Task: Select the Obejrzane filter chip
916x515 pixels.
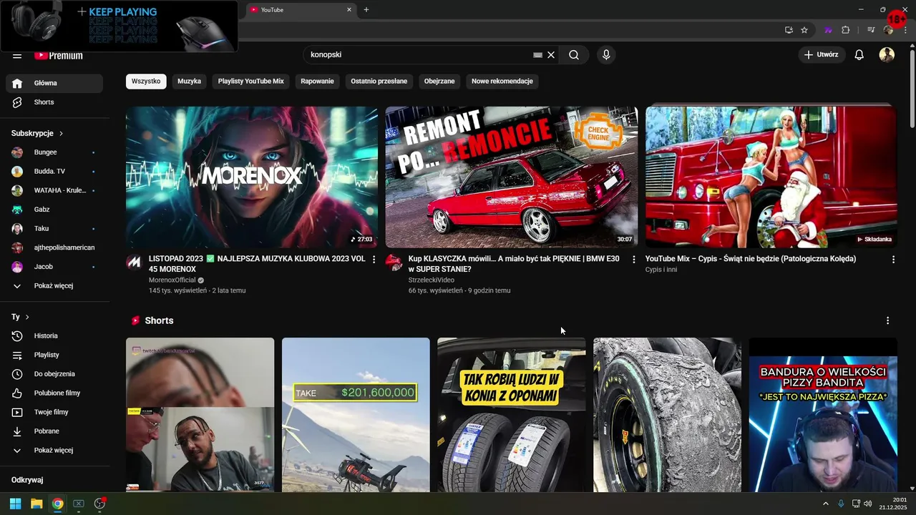Action: point(439,81)
